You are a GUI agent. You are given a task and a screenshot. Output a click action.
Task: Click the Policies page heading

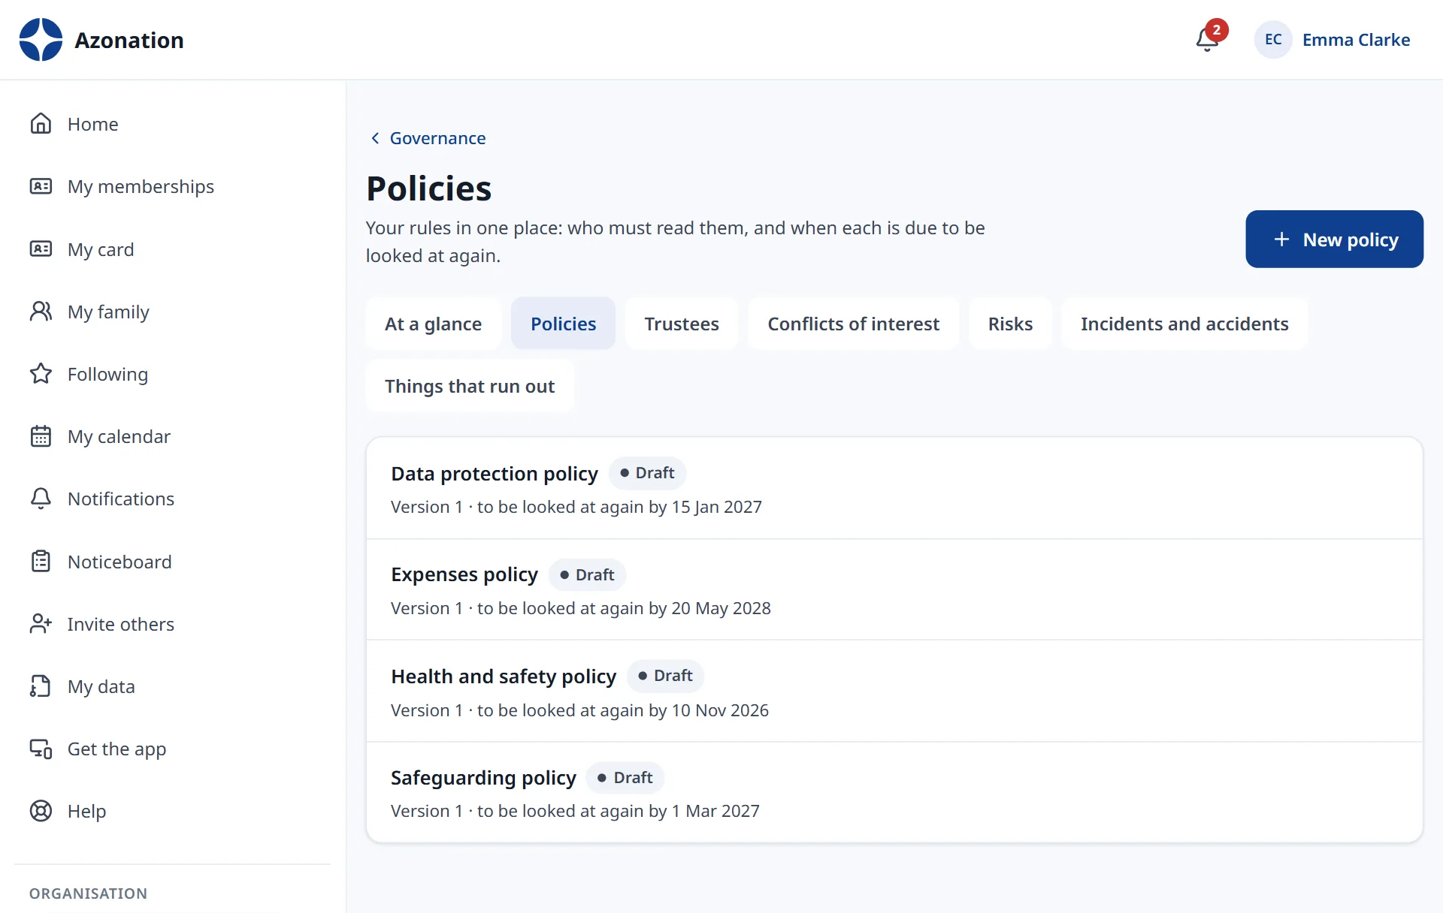tap(428, 188)
